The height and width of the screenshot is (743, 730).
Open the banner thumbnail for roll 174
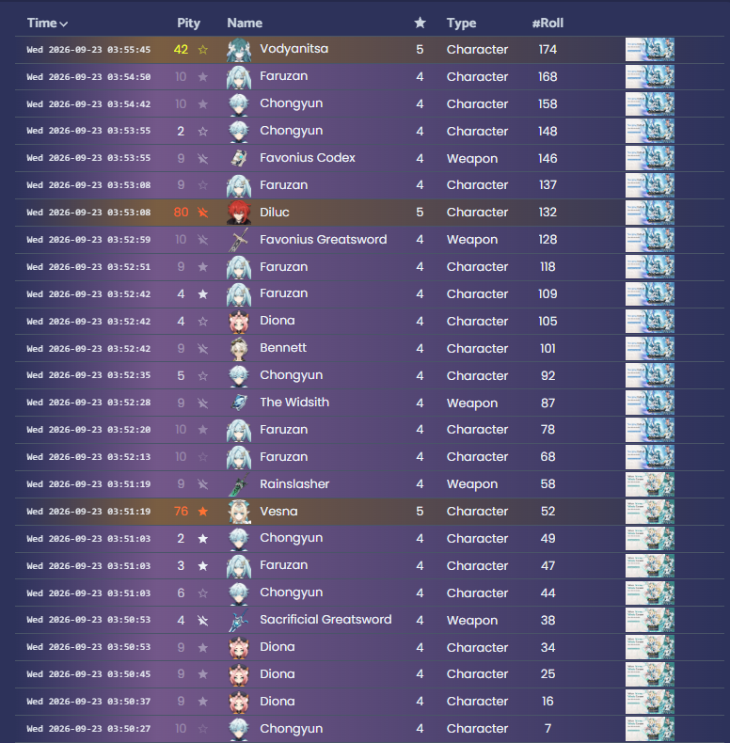650,49
